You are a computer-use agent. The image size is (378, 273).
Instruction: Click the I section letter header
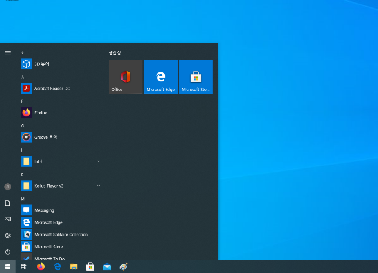click(x=22, y=150)
